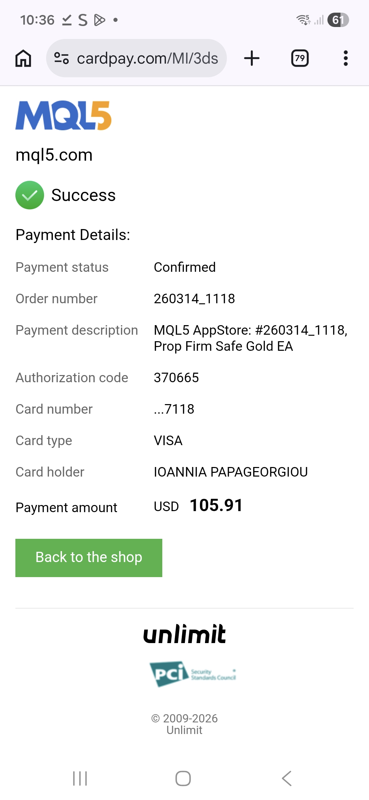
Task: Tap the green Success checkmark icon
Action: pyautogui.click(x=30, y=195)
